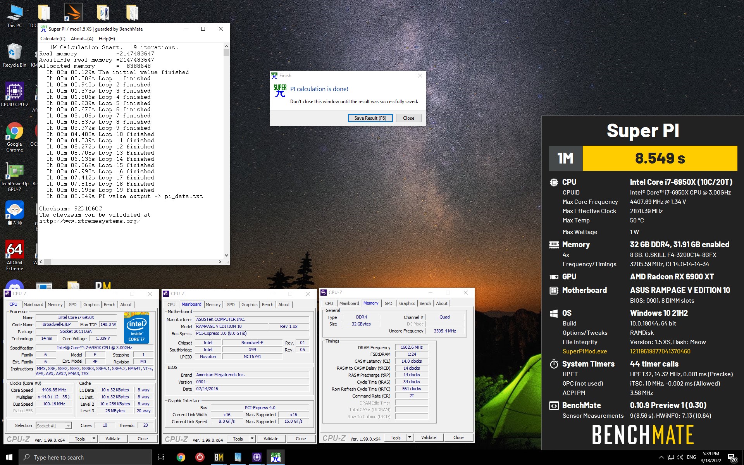
Task: Open Super PI from the taskbar
Action: click(x=276, y=457)
